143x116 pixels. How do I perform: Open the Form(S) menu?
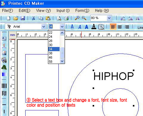(x=82, y=10)
